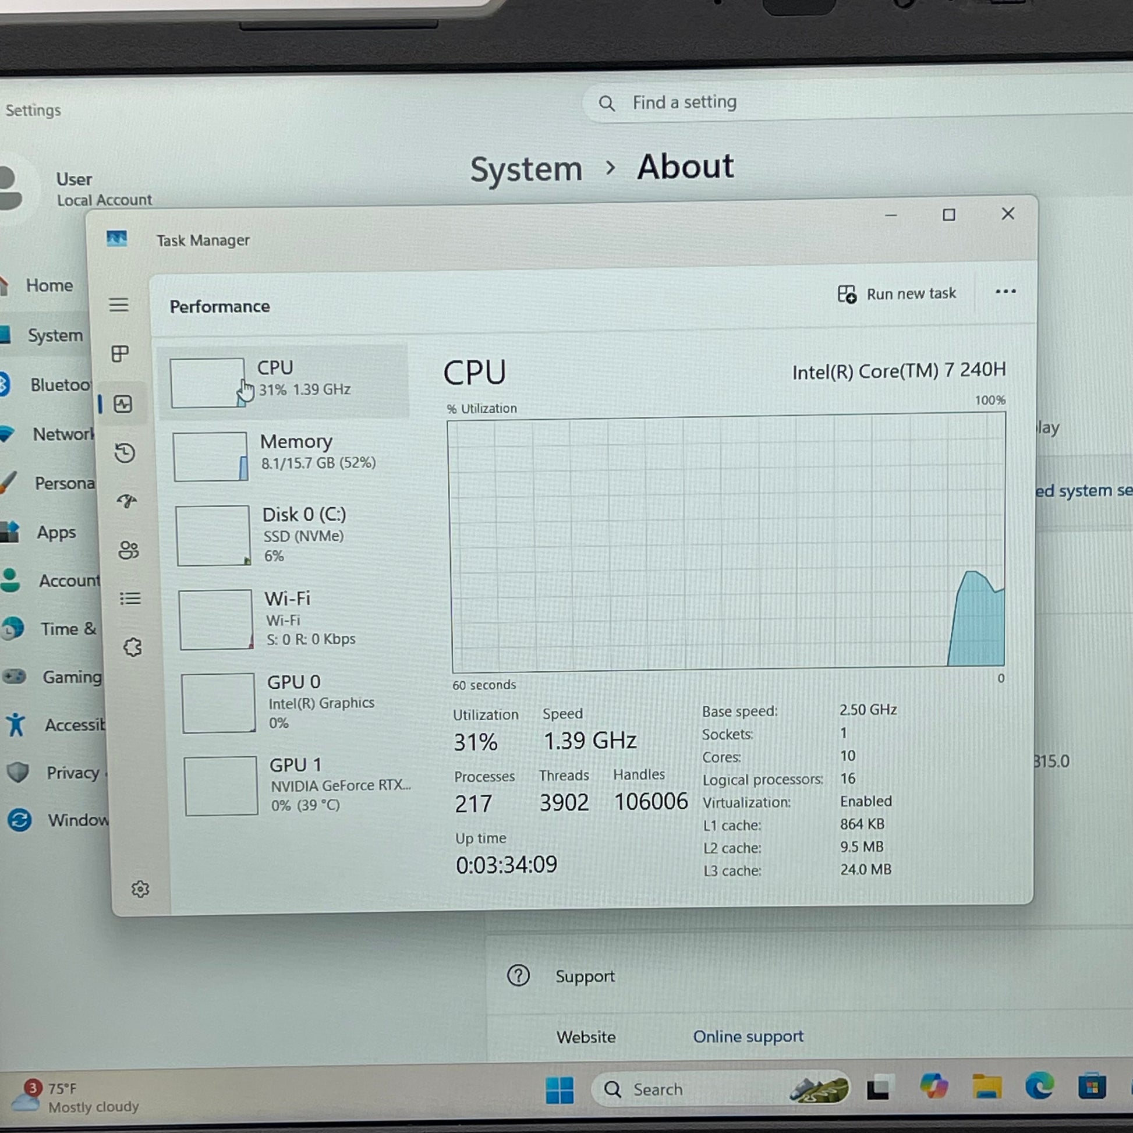
Task: Click the Processes count 217
Action: click(473, 803)
